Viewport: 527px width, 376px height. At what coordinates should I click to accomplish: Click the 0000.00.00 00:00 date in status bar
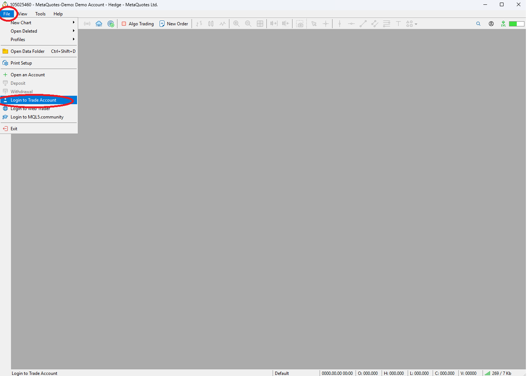click(337, 373)
